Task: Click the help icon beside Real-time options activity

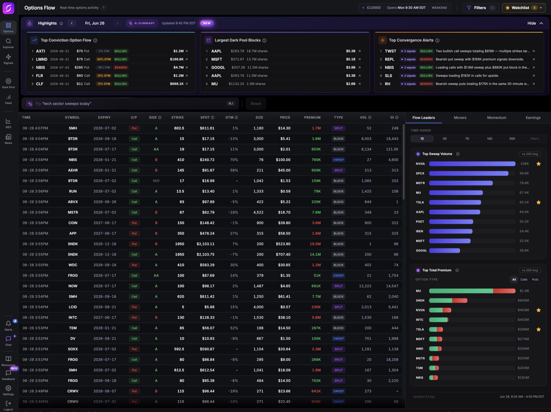Action: click(x=104, y=8)
